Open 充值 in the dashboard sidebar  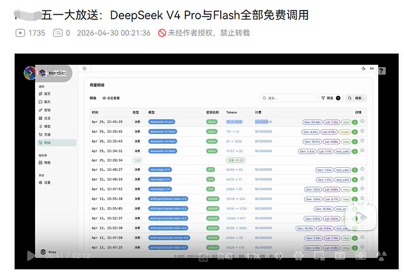45,135
